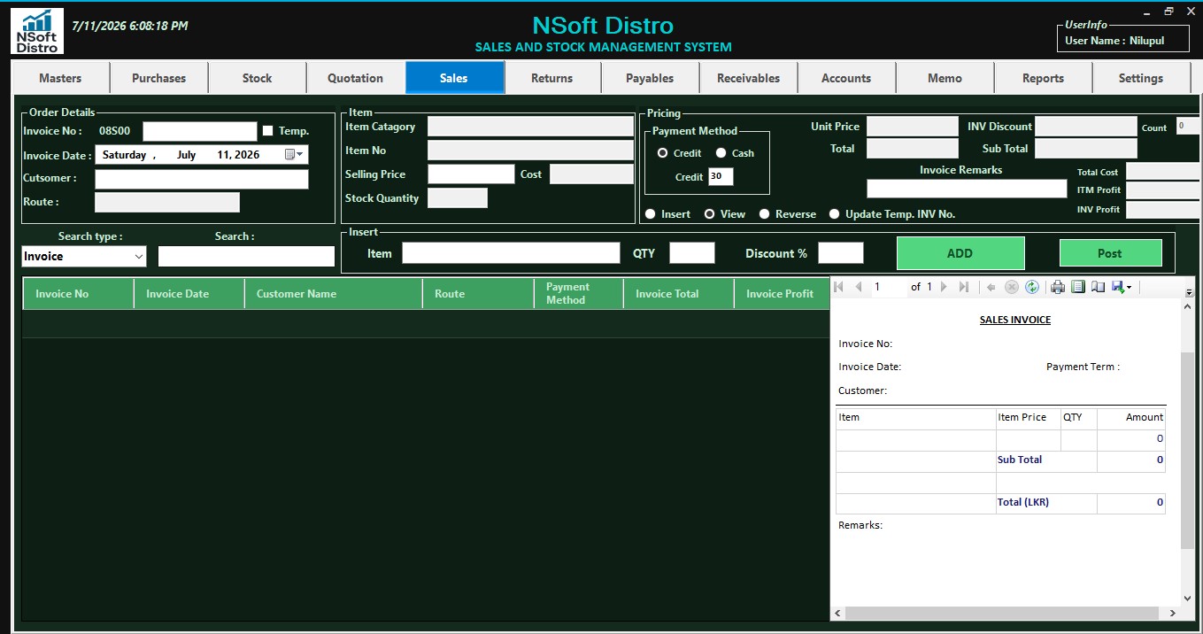Click the NSoft Distro logo
The height and width of the screenshot is (634, 1203).
[37, 31]
